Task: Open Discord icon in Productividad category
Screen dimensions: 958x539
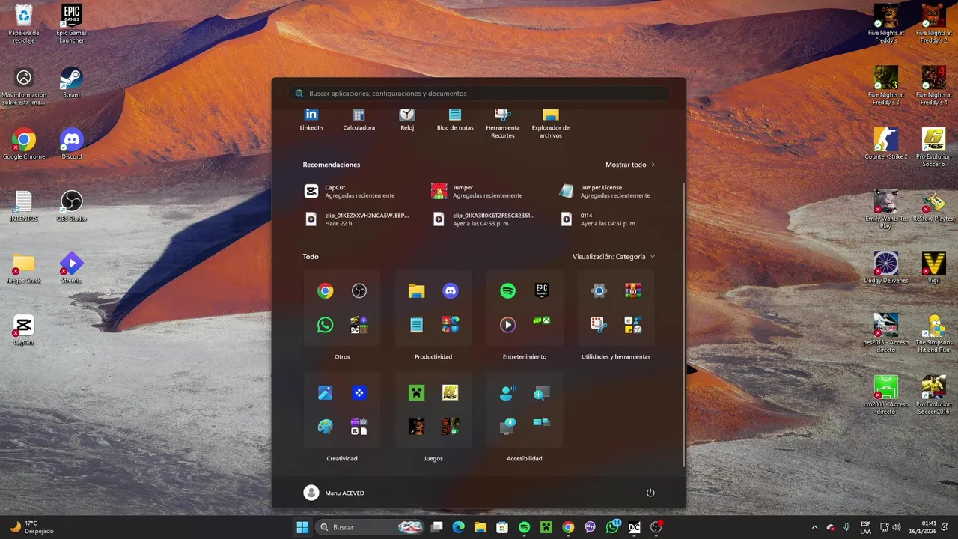Action: coord(451,291)
